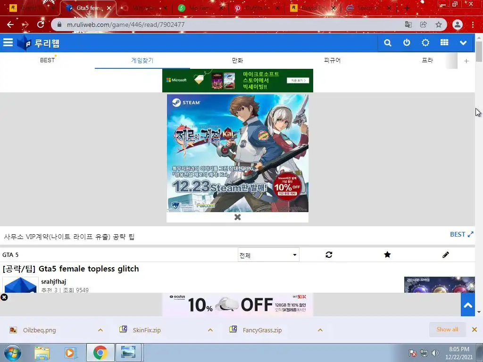Select the 피규어 tab
483x362 pixels.
point(333,60)
